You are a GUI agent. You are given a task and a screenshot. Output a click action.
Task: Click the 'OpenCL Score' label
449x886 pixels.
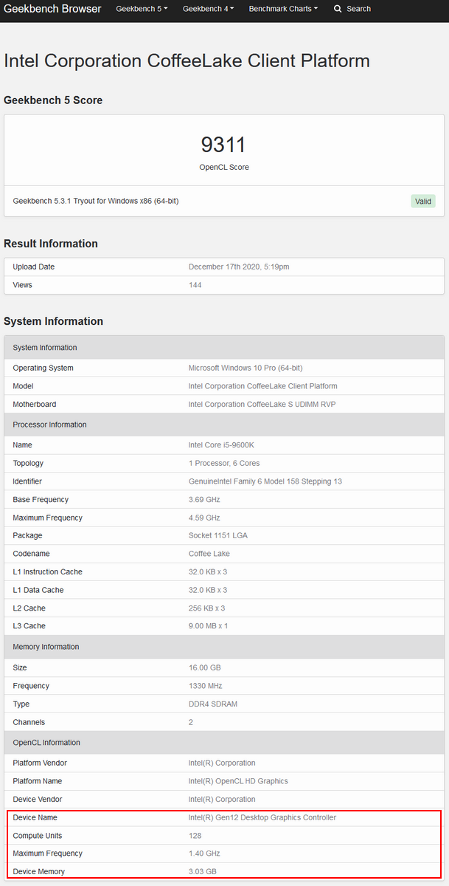coord(224,167)
